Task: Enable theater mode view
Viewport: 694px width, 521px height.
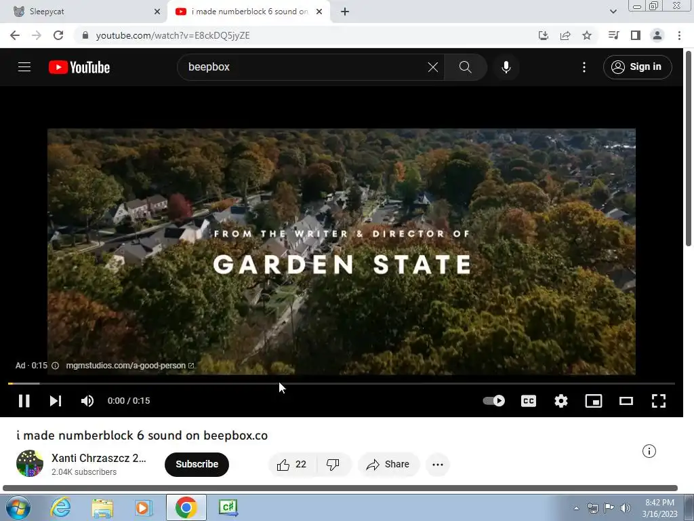Action: [x=626, y=401]
